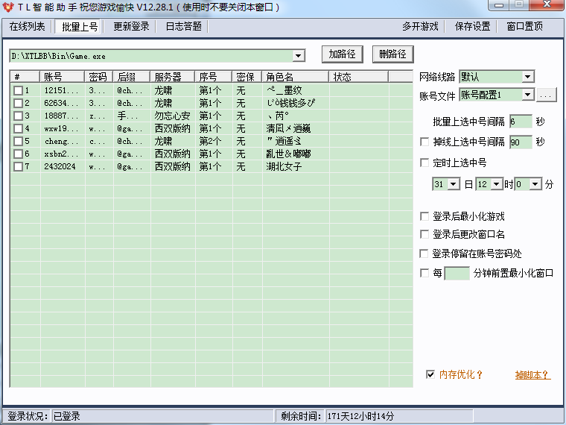
Task: Click the minutes input field after 每
Action: coord(457,273)
